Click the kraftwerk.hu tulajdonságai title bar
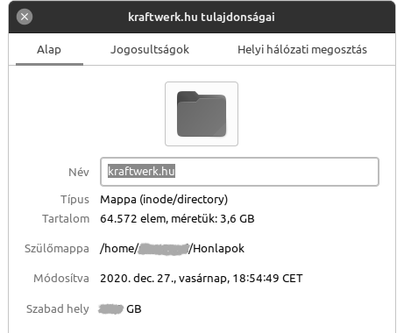Viewport: 404px width, 333px height. (x=202, y=17)
